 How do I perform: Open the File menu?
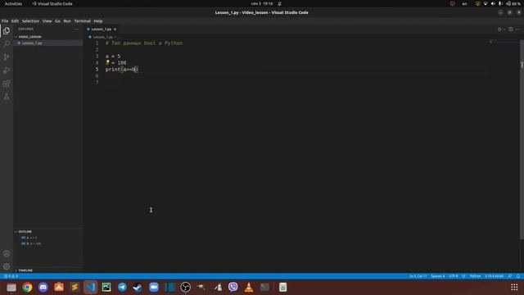coord(5,20)
